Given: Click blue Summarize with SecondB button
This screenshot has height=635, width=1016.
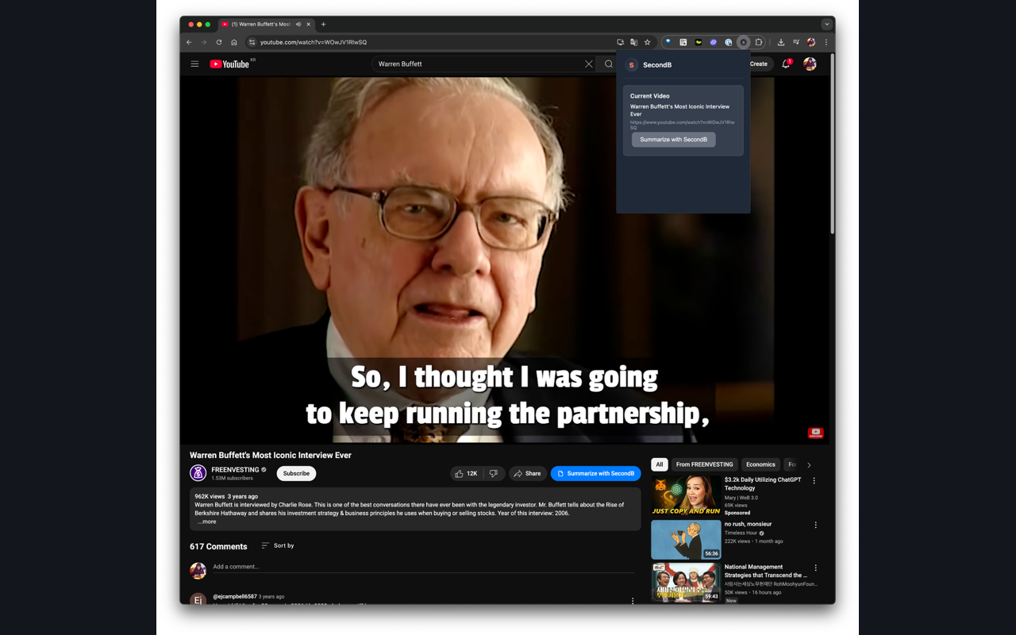Looking at the screenshot, I should point(595,474).
